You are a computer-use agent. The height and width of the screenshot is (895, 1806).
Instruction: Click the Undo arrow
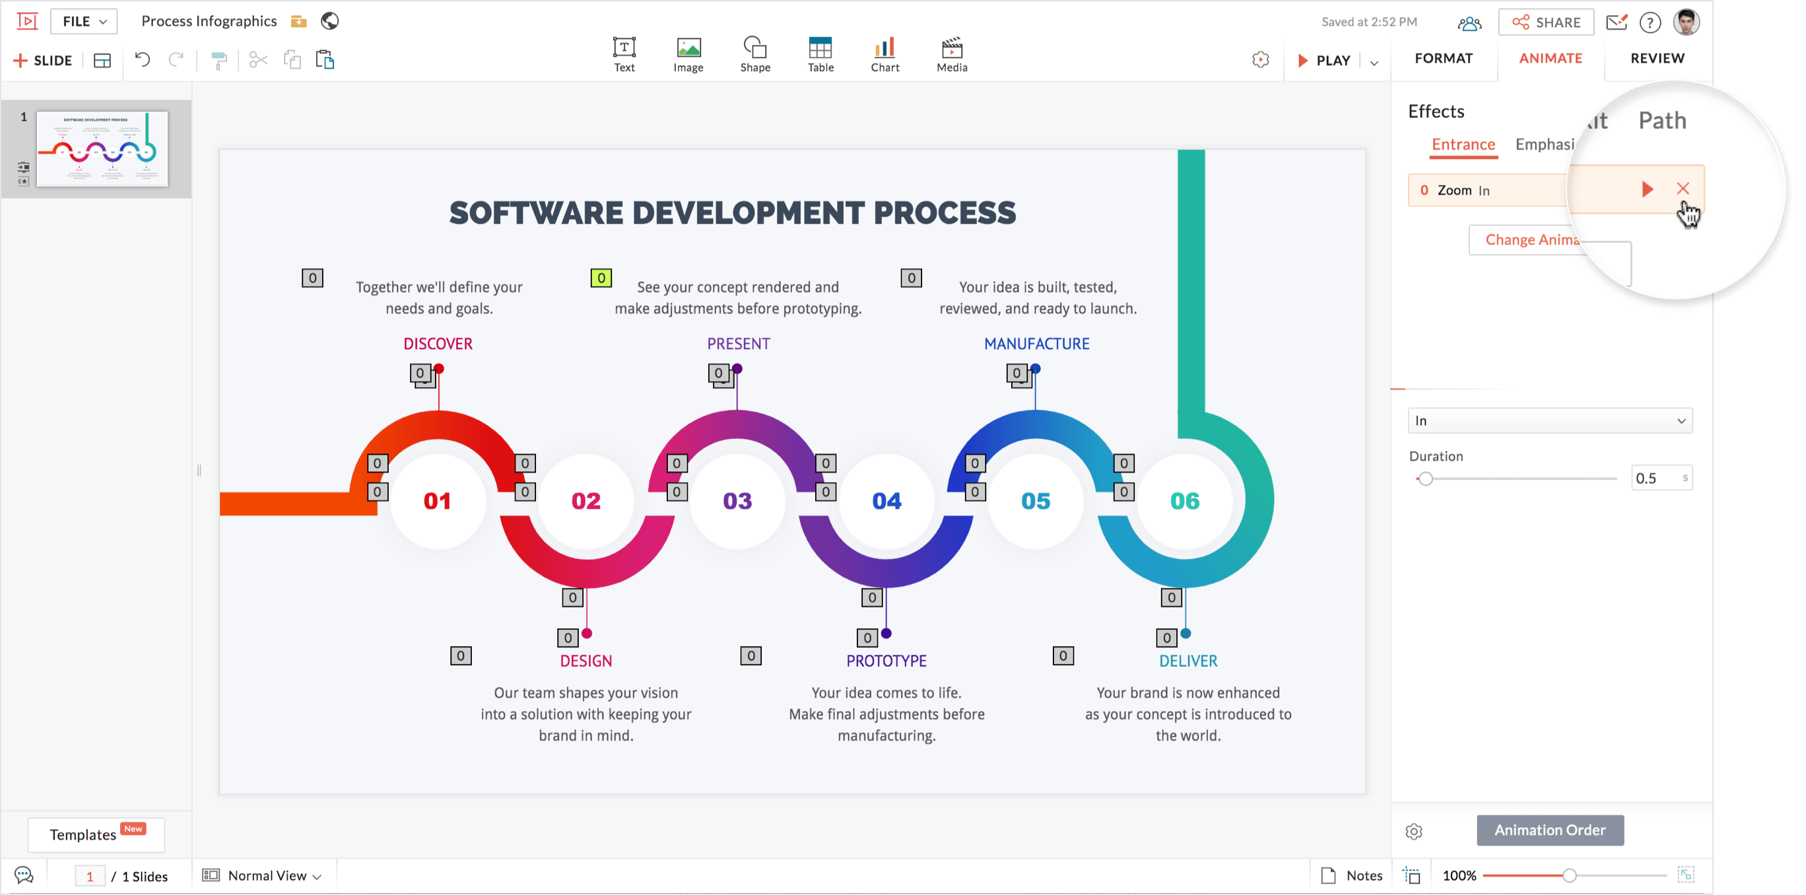coord(143,59)
